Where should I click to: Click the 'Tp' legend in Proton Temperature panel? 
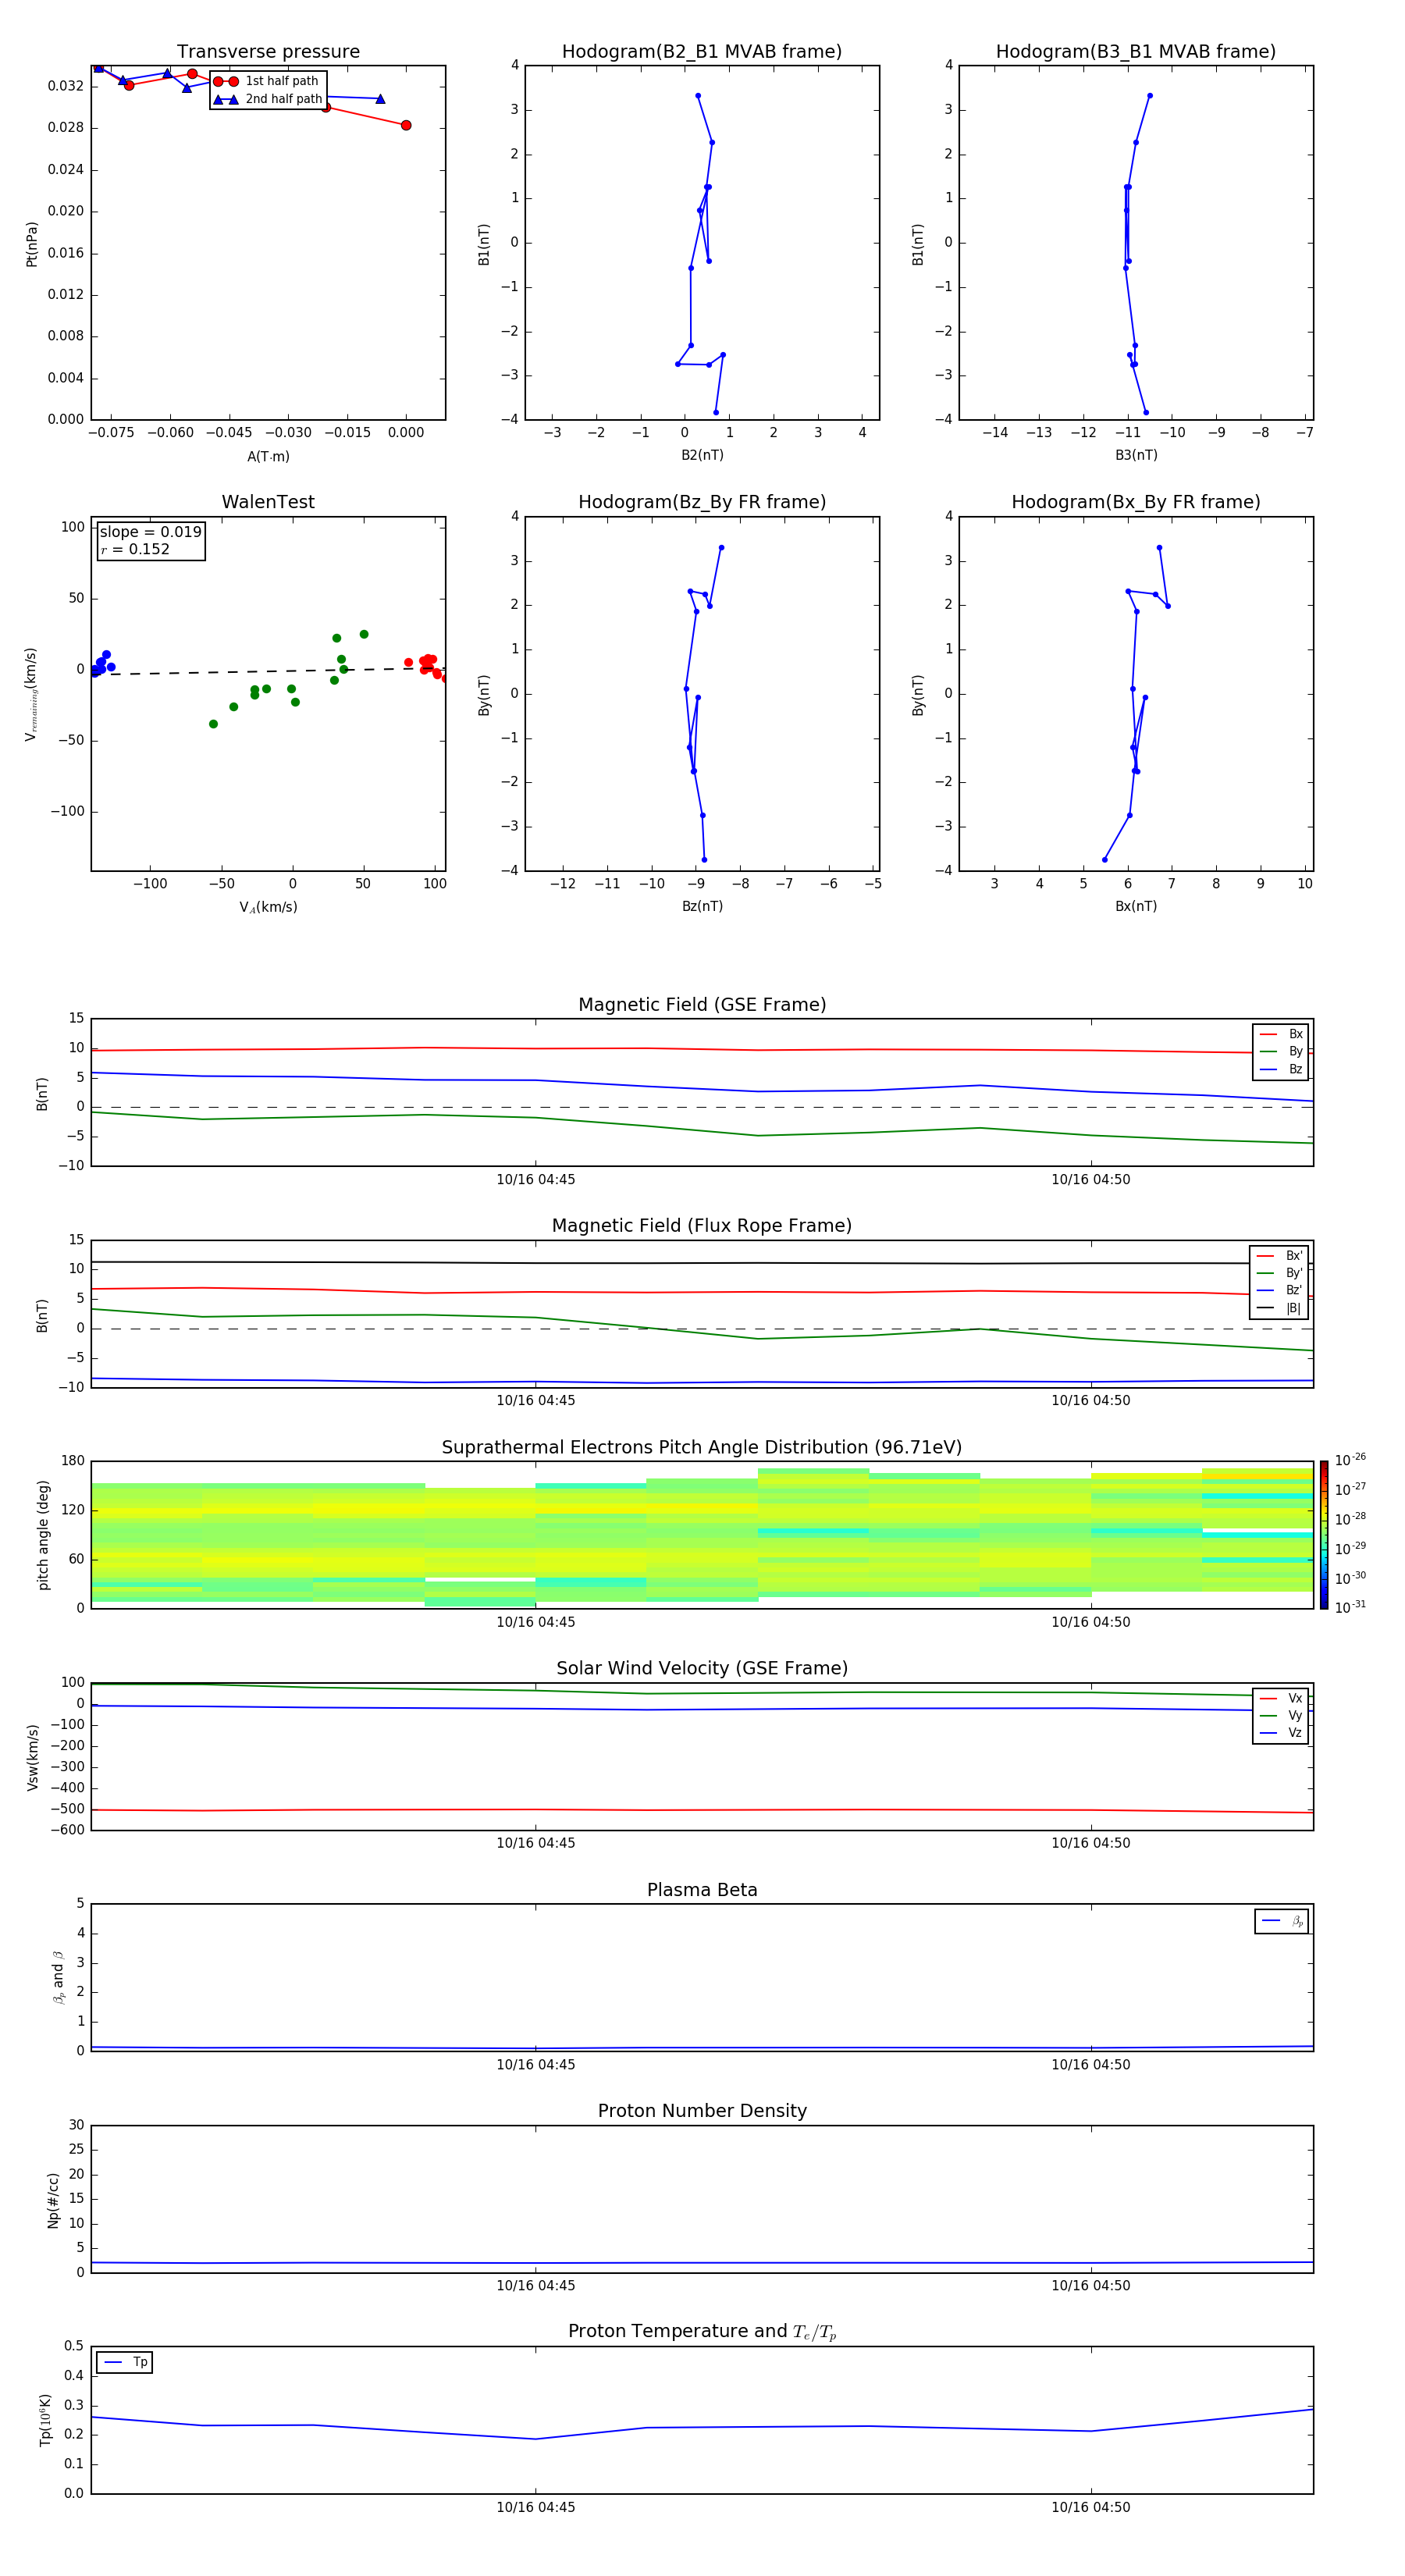click(125, 2362)
